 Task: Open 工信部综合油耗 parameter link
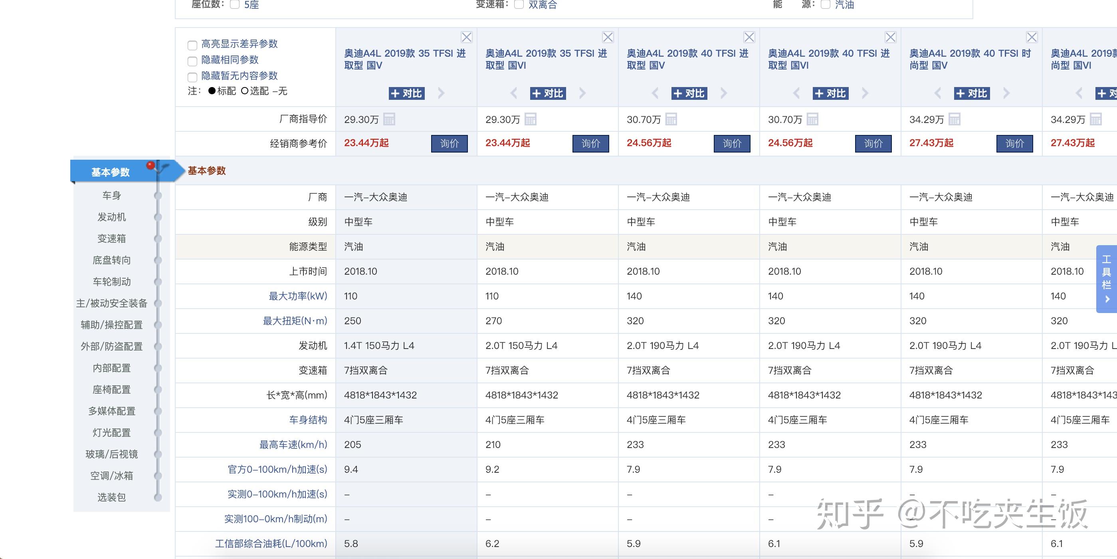(271, 543)
